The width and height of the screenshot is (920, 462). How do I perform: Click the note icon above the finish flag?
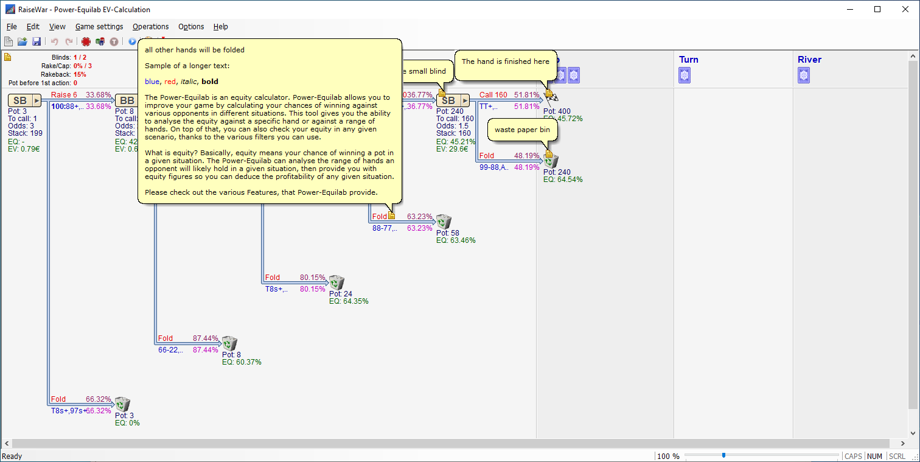(549, 93)
